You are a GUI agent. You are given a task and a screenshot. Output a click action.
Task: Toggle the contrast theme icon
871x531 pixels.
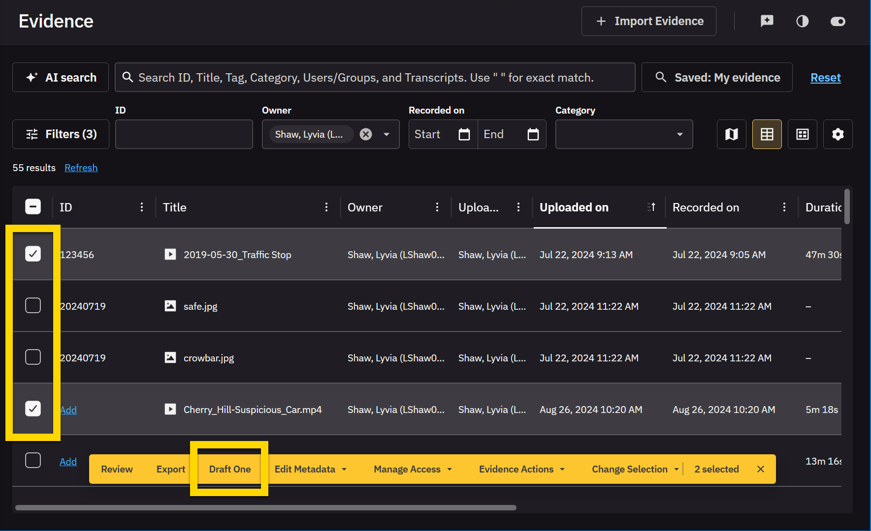point(802,21)
